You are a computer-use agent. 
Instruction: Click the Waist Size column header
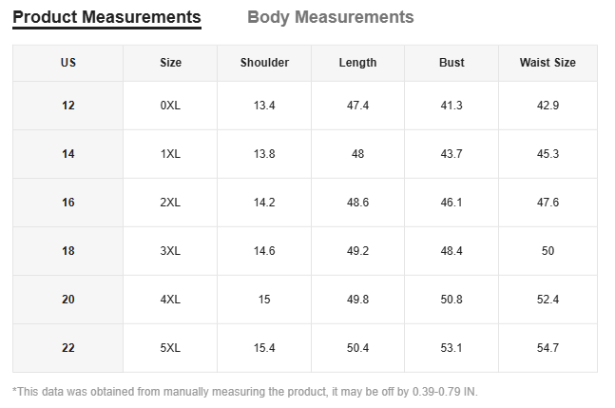(x=548, y=63)
